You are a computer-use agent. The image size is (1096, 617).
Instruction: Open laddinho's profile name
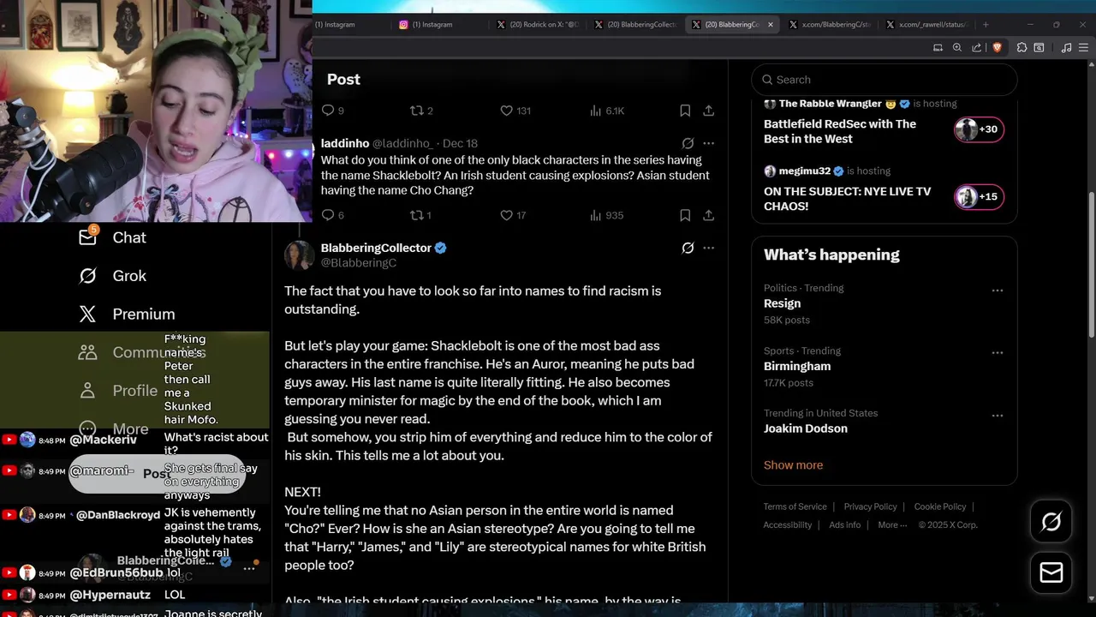pyautogui.click(x=345, y=143)
